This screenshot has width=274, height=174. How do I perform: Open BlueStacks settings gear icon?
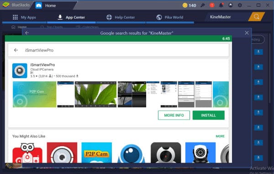[240, 5]
